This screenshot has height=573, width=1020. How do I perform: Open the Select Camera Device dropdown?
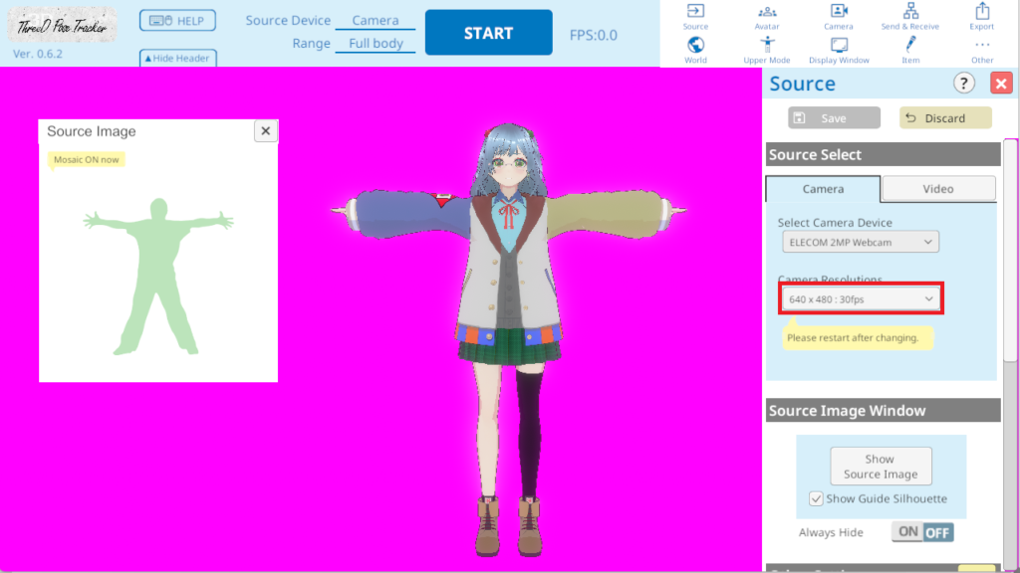861,242
